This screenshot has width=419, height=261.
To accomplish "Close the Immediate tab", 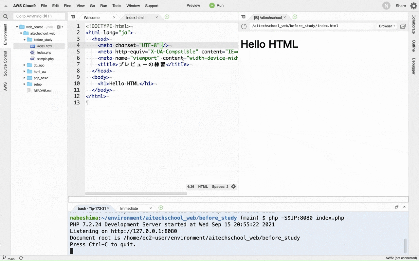I will [x=151, y=208].
